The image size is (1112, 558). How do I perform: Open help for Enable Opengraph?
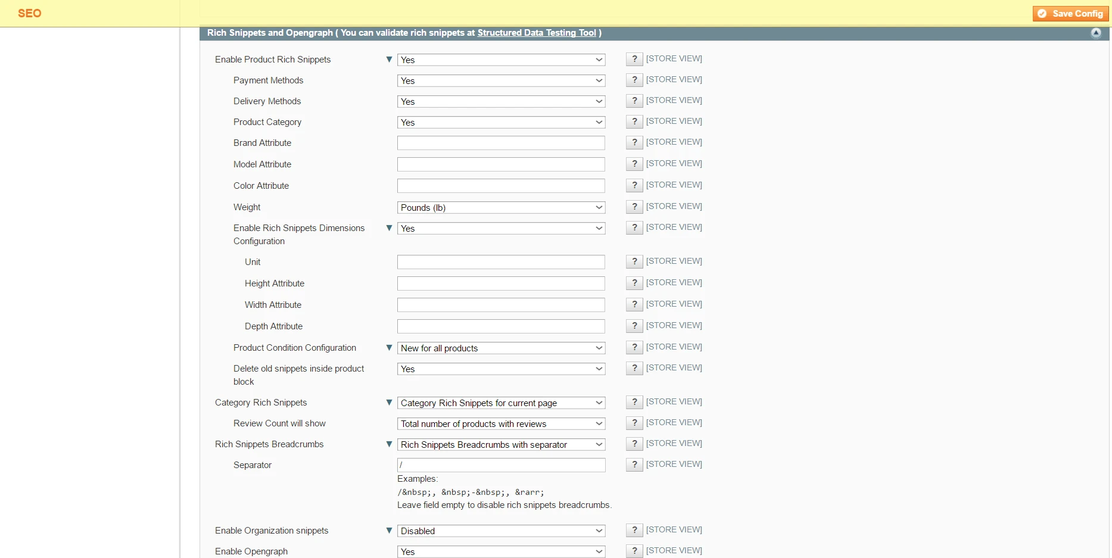tap(633, 551)
